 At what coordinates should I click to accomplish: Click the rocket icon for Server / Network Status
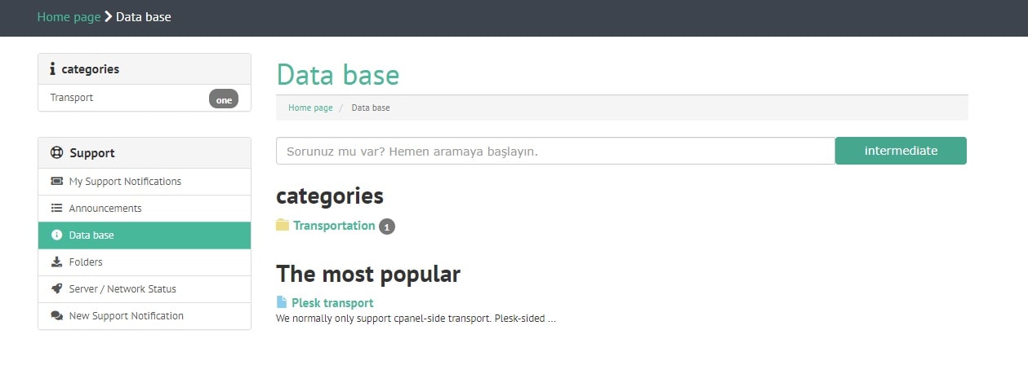point(56,288)
